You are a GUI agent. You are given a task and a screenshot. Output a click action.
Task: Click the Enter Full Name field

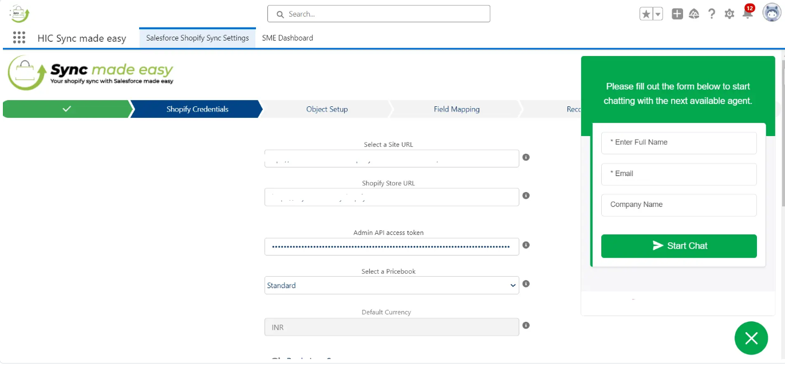click(x=679, y=142)
